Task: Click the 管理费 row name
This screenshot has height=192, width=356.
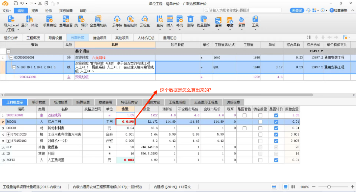Action: (53, 147)
